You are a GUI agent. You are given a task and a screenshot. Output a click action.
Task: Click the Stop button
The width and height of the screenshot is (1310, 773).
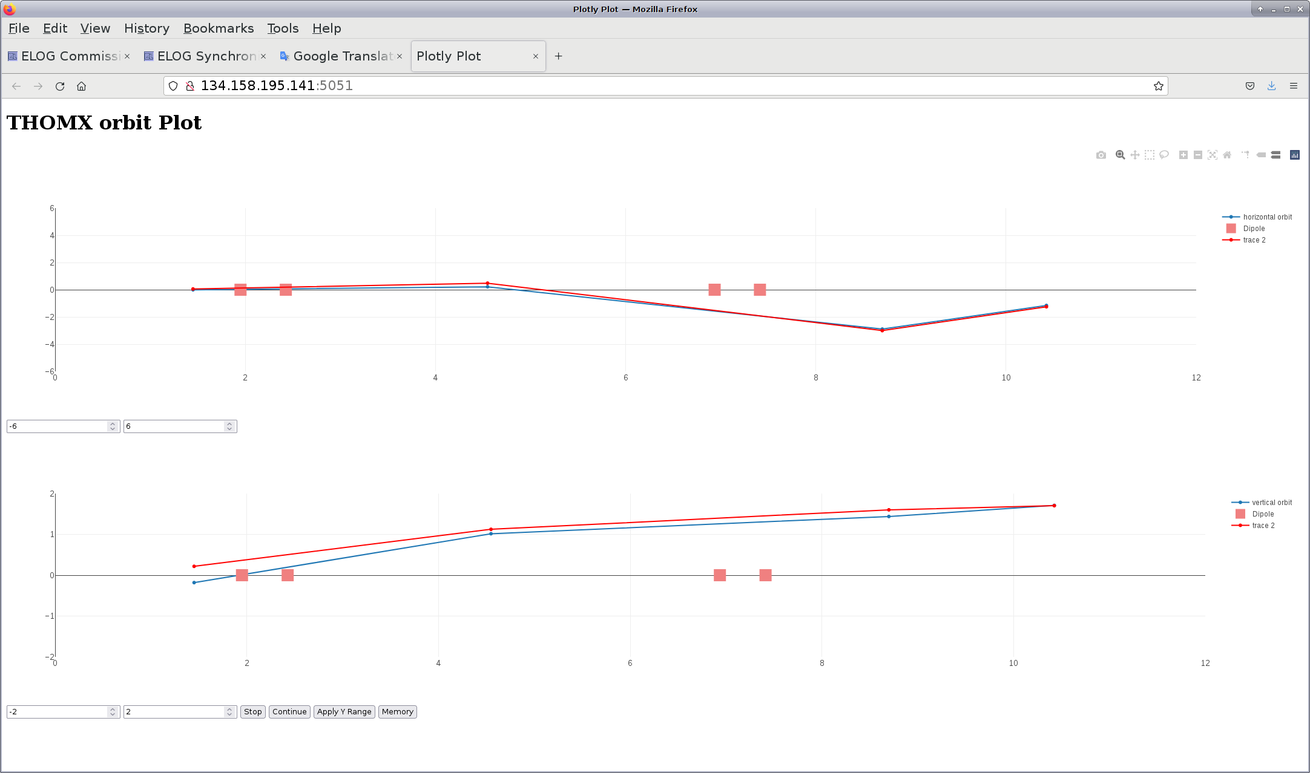[x=252, y=712]
